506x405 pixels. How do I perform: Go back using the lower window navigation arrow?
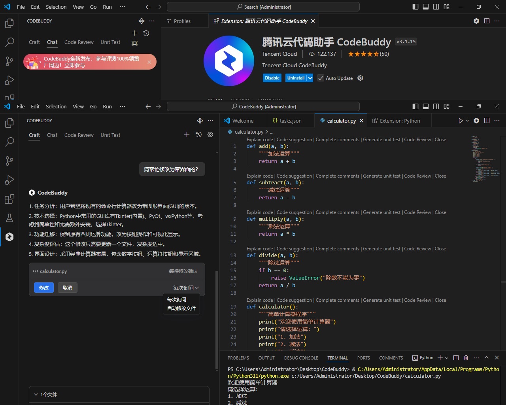pos(148,106)
